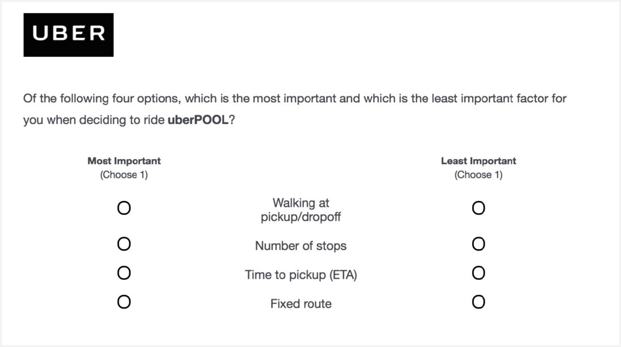Pick Fixed route as Least Important

[x=478, y=302]
